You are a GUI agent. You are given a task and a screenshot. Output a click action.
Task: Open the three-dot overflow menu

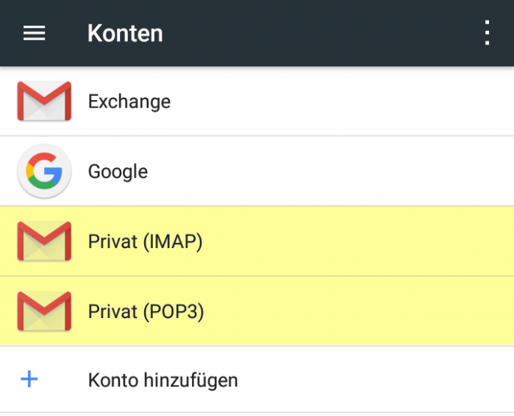pyautogui.click(x=486, y=33)
